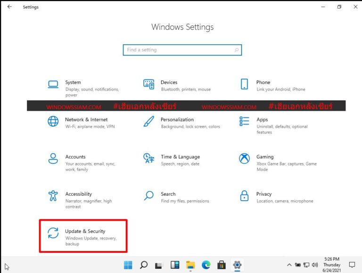Screen dimensions: 362x273
Task: Click the Apps list icon
Action: click(x=244, y=121)
